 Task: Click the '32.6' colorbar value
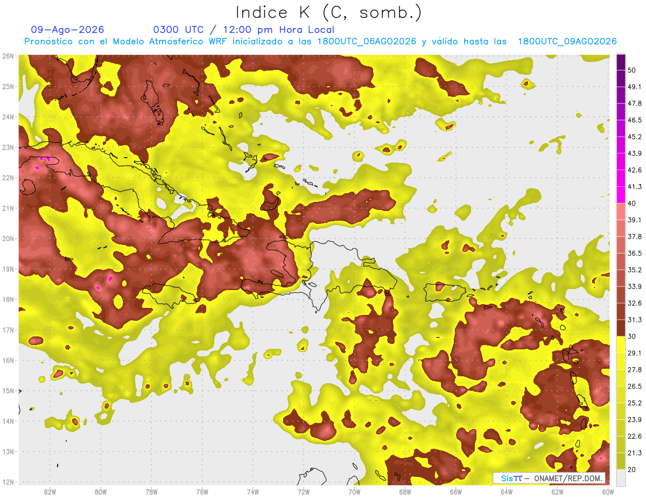[635, 303]
